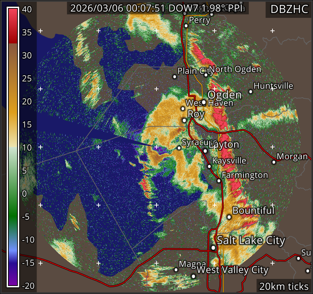This screenshot has height=294, width=313.
Task: Click the West Valley City label
Action: click(232, 270)
